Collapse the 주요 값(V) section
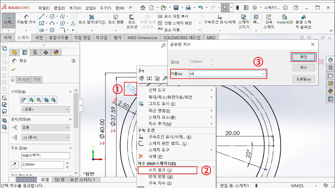The width and height of the screenshot is (335, 188). click(x=70, y=148)
